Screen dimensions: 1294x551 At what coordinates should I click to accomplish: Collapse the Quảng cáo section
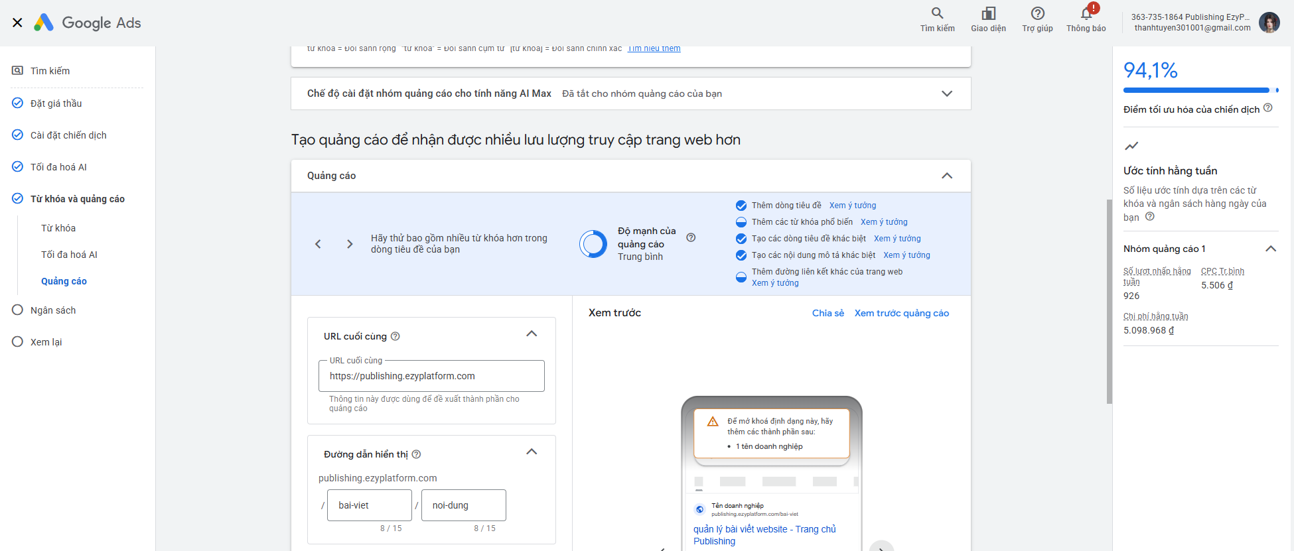947,176
